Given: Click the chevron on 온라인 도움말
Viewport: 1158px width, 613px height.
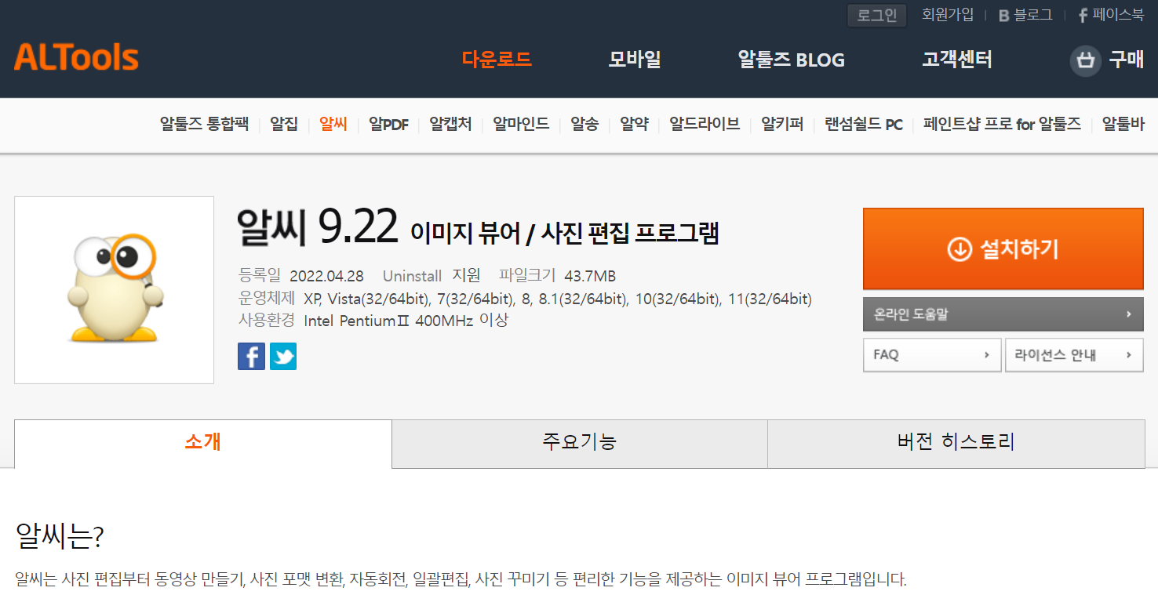Looking at the screenshot, I should (1129, 314).
